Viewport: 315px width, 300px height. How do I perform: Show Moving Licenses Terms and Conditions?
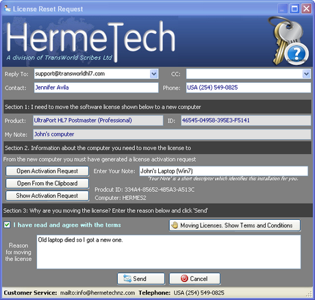pyautogui.click(x=235, y=225)
